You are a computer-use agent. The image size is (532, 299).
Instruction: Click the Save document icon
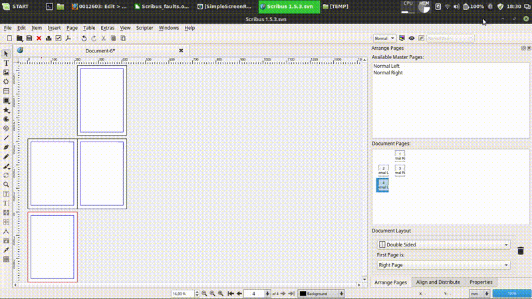(x=29, y=39)
